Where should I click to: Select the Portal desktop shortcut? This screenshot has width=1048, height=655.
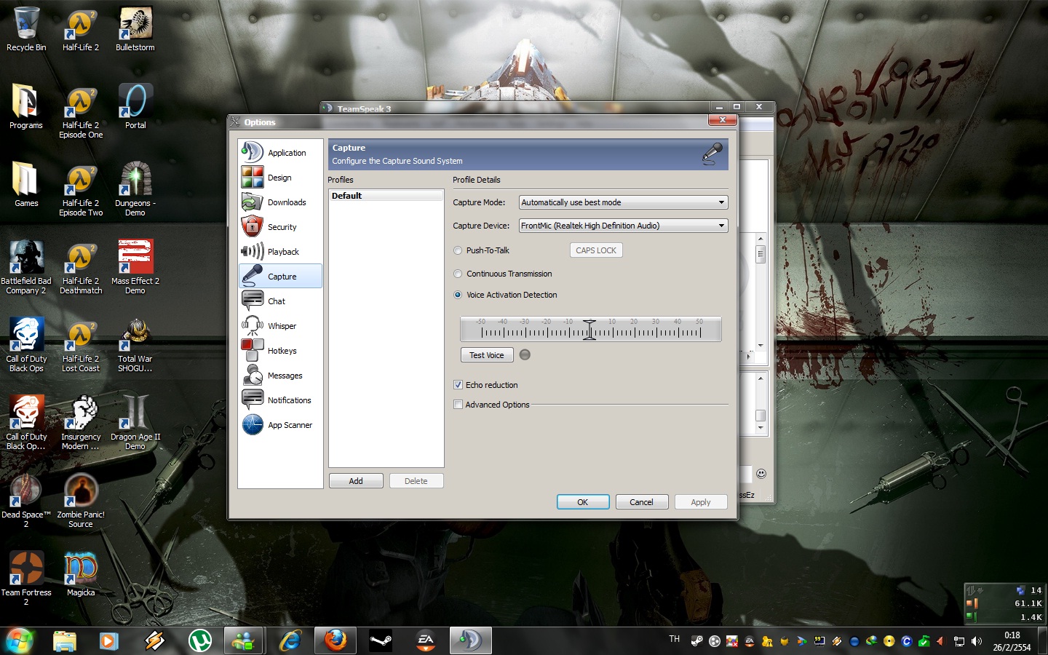point(135,107)
